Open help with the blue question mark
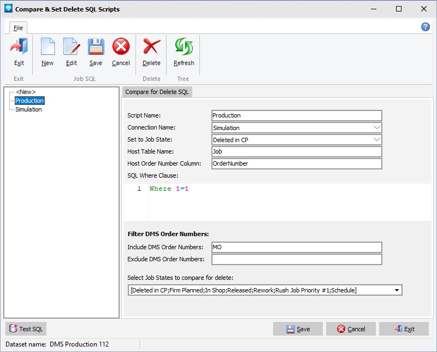The width and height of the screenshot is (437, 352). coord(425,27)
